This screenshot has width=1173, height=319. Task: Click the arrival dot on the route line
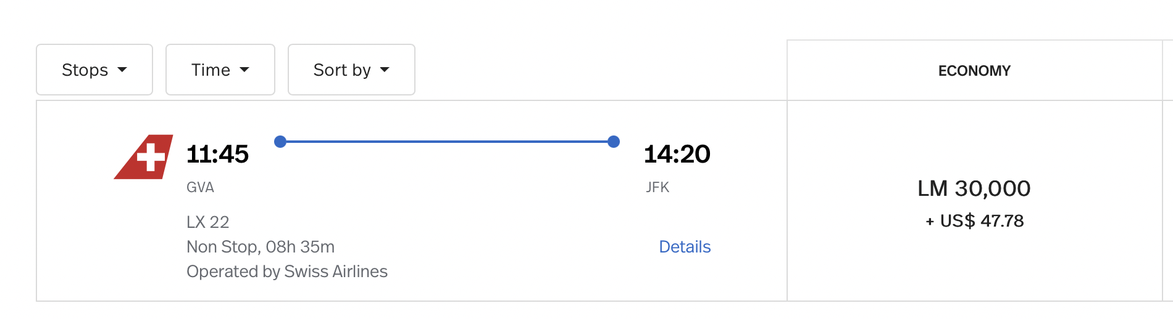point(614,142)
